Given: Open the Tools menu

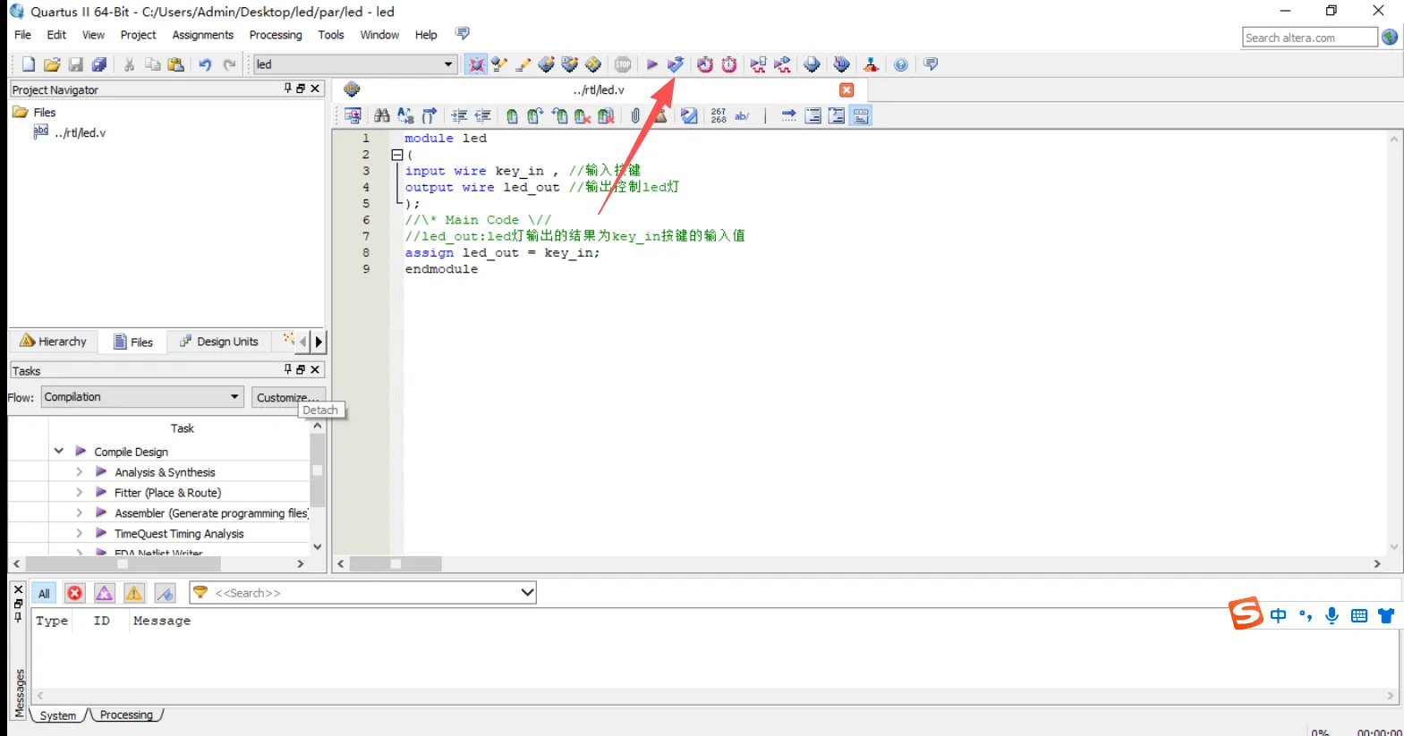Looking at the screenshot, I should (x=331, y=35).
